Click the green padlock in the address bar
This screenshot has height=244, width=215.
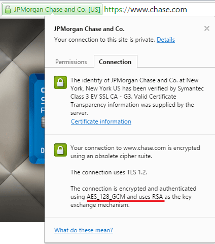tap(8, 10)
